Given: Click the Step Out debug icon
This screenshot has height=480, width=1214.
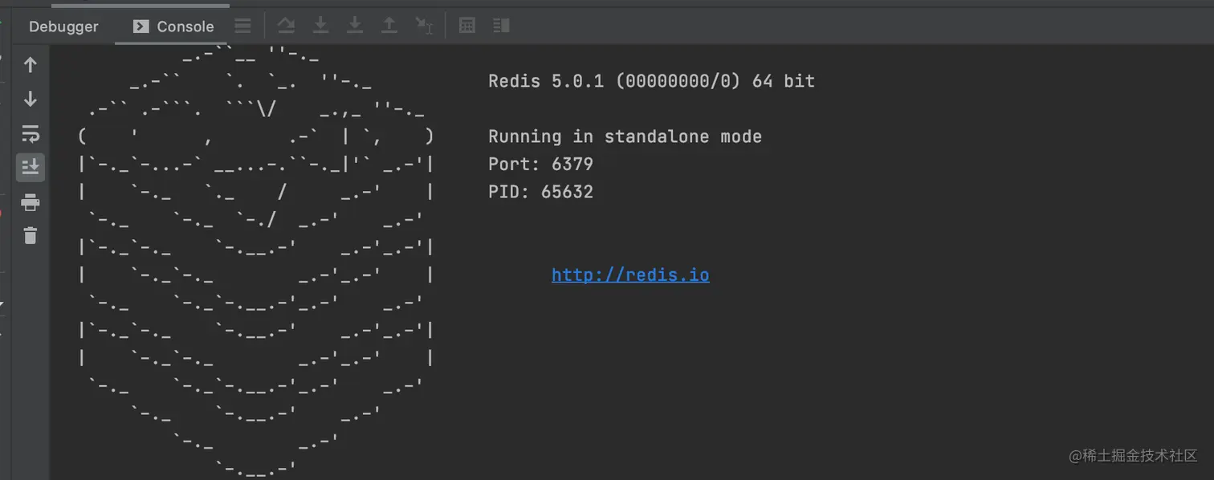Looking at the screenshot, I should 389,26.
